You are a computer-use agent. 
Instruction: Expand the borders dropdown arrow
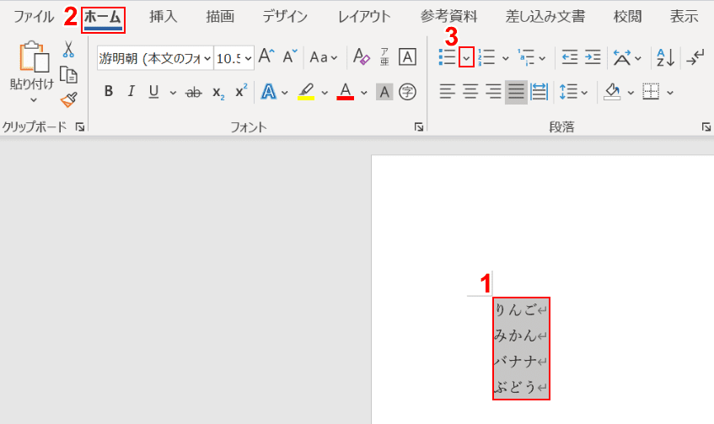click(x=670, y=93)
